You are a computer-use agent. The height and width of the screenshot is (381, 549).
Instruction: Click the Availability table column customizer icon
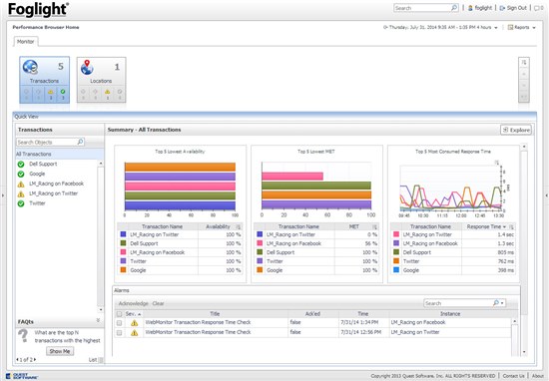pos(239,226)
